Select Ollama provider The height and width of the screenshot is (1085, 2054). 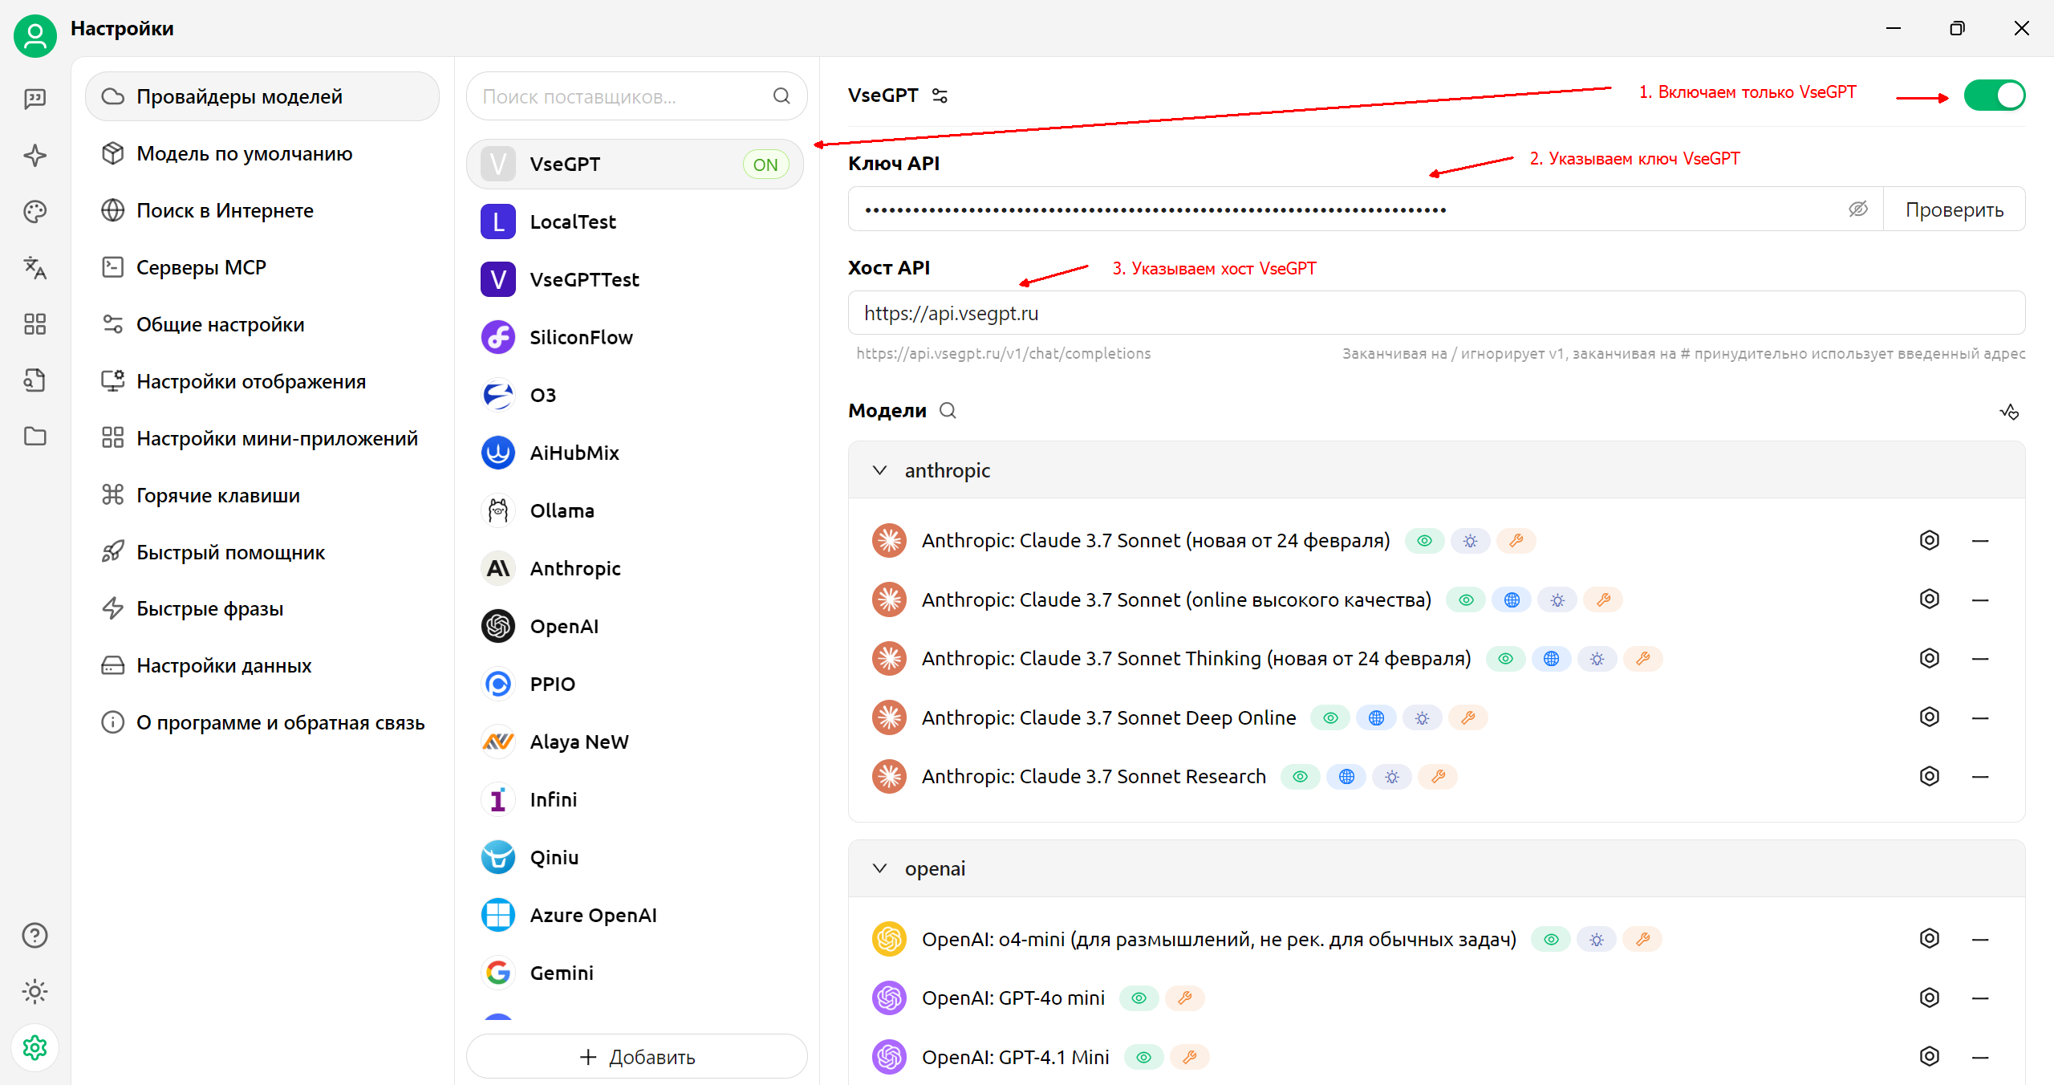pyautogui.click(x=635, y=510)
